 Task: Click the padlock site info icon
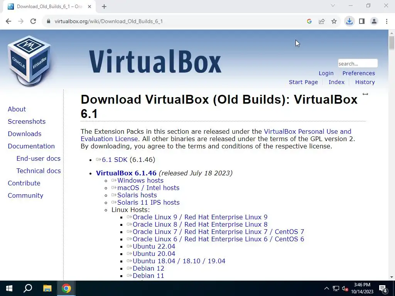tap(49, 22)
